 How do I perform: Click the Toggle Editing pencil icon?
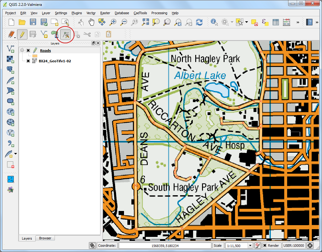(22, 34)
